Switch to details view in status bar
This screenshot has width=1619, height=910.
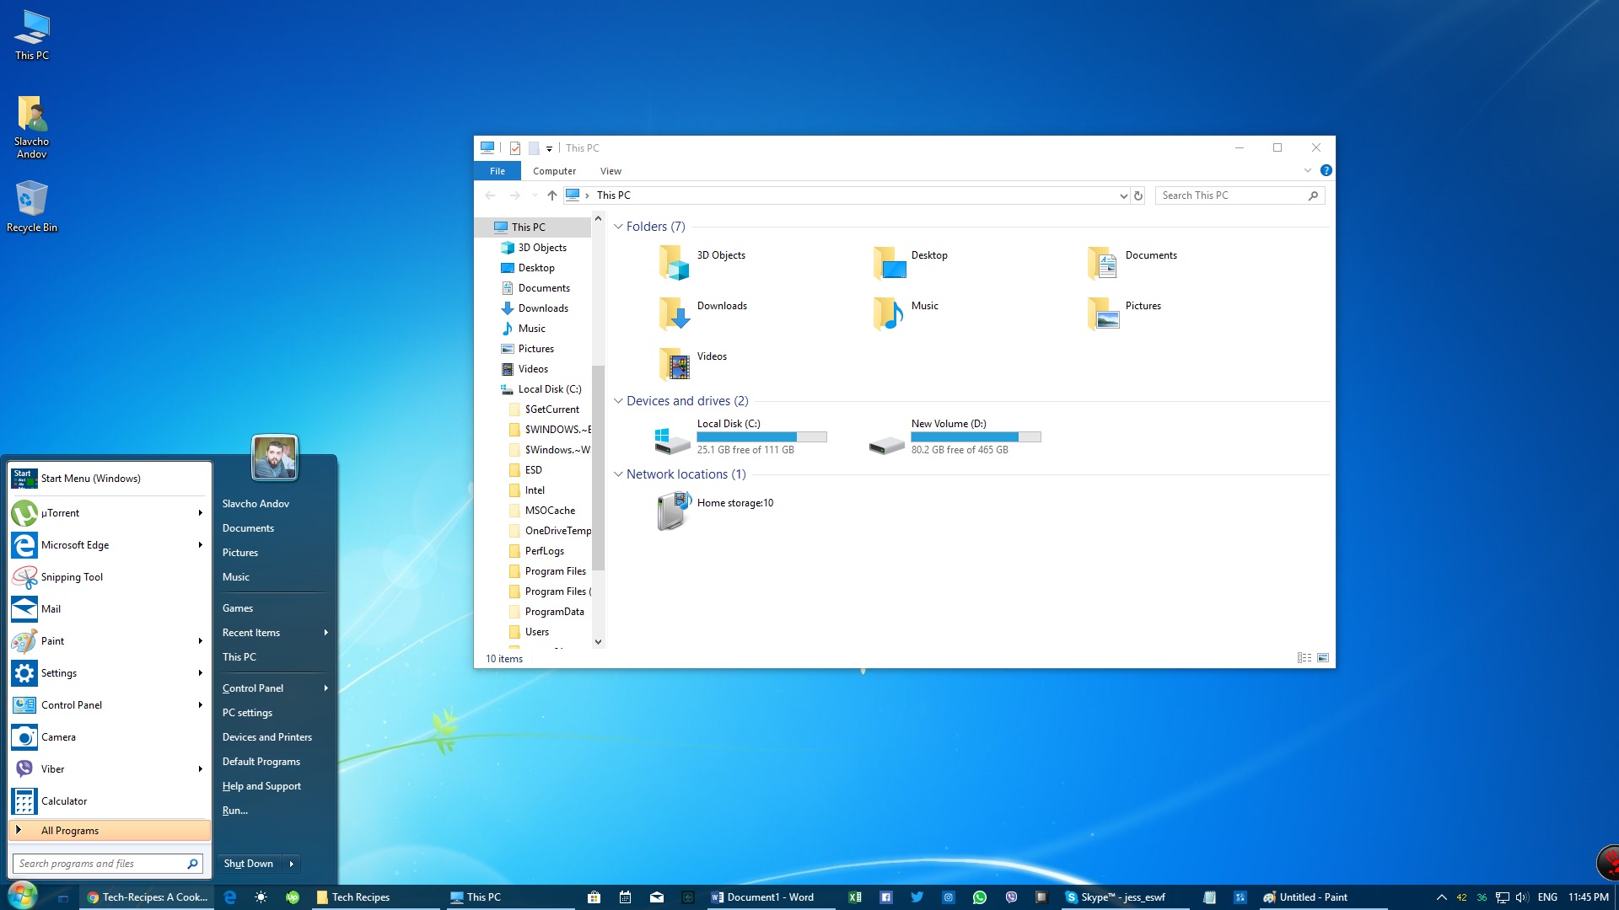[x=1304, y=657]
